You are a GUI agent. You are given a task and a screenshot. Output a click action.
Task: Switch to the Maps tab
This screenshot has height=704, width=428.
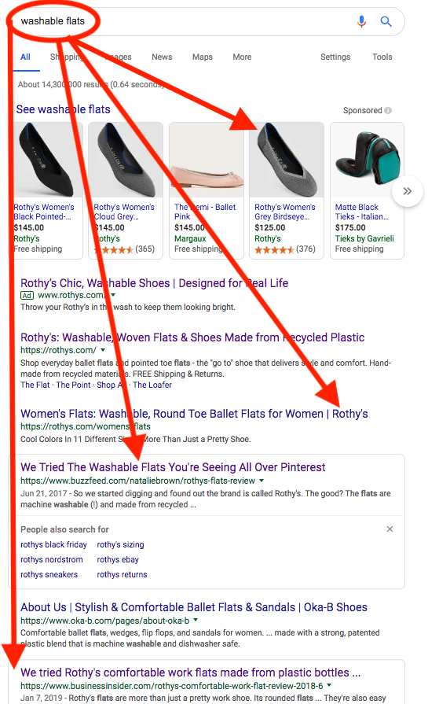202,57
